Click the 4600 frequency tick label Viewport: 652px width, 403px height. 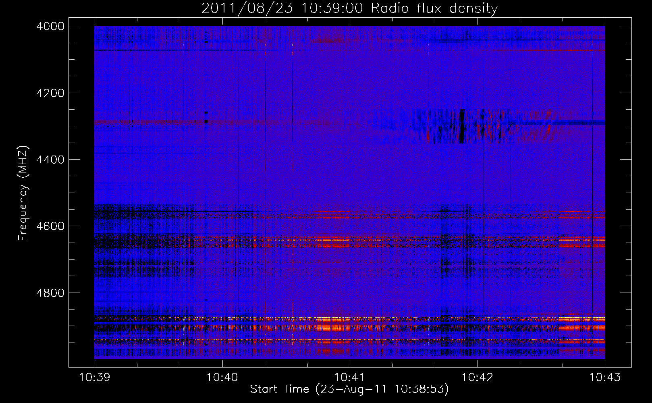point(50,226)
